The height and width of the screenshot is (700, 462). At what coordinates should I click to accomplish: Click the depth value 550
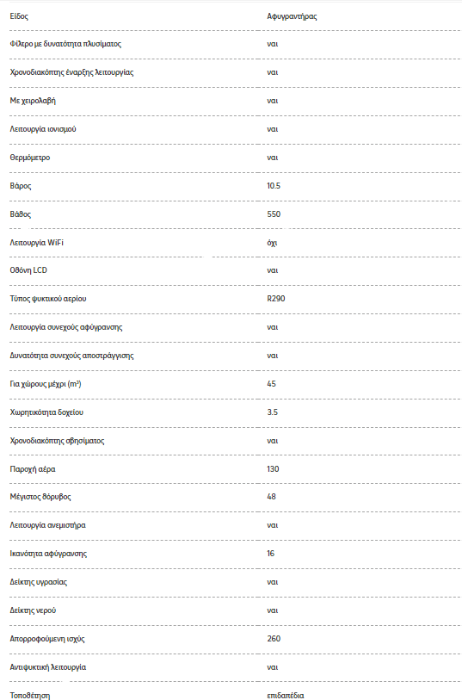pyautogui.click(x=274, y=214)
